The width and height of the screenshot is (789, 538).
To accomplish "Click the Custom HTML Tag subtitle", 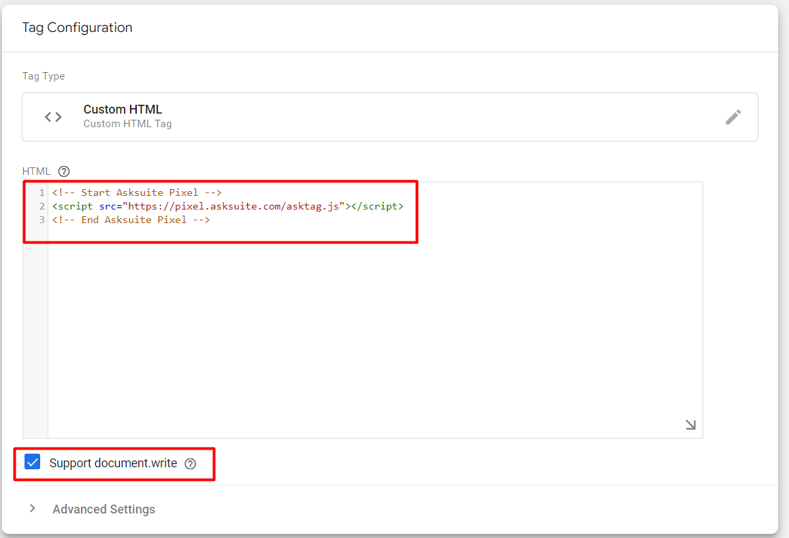I will click(x=127, y=124).
